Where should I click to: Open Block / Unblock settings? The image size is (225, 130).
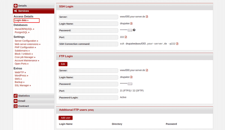(24, 54)
